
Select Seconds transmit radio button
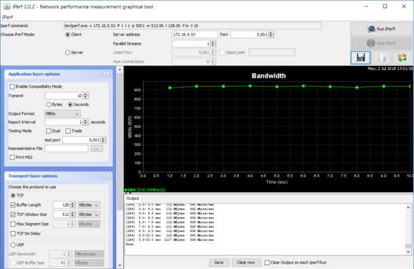click(70, 105)
